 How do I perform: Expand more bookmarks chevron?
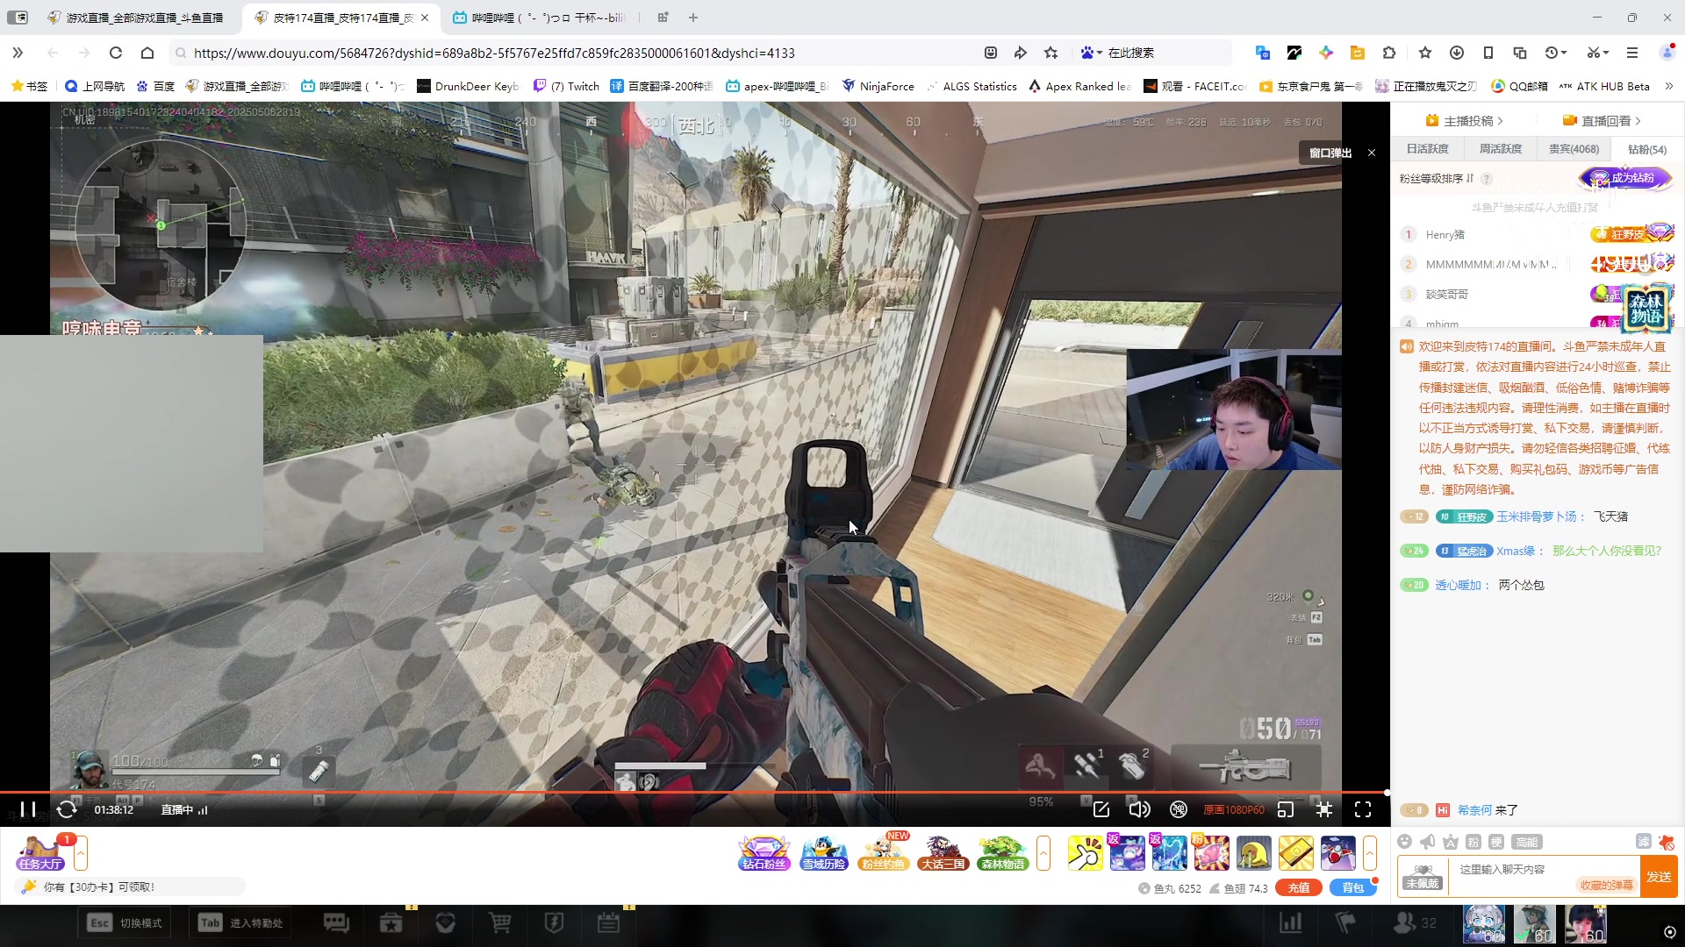(1669, 86)
